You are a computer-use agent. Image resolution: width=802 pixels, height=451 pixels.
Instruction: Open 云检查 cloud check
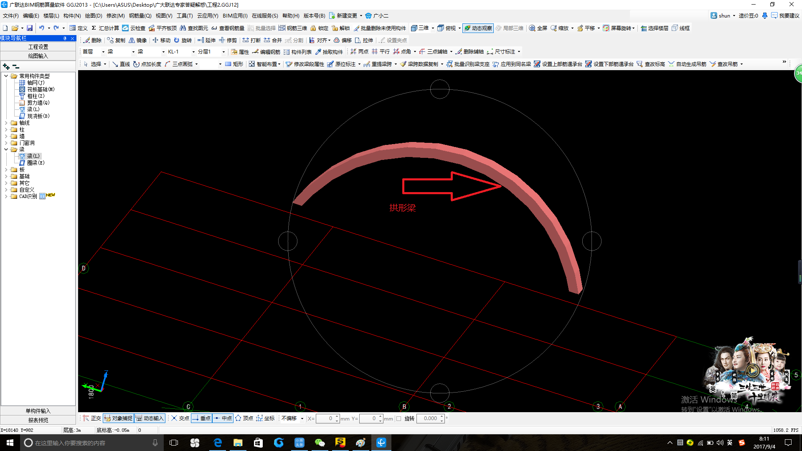click(134, 28)
